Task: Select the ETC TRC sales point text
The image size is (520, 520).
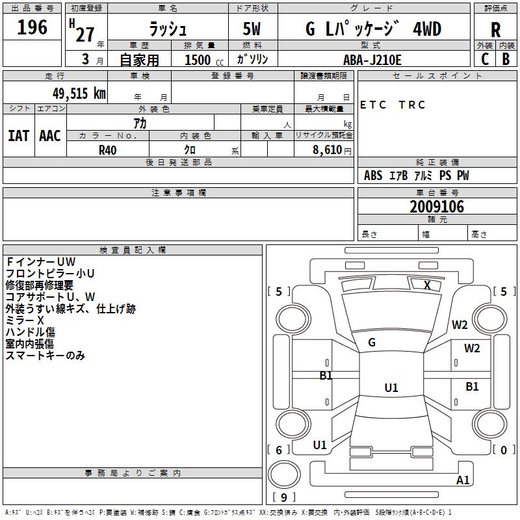Action: (393, 105)
